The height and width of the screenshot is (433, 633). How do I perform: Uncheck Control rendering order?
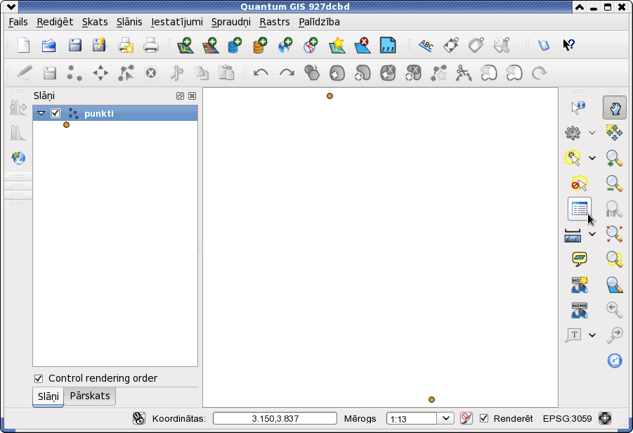point(39,378)
